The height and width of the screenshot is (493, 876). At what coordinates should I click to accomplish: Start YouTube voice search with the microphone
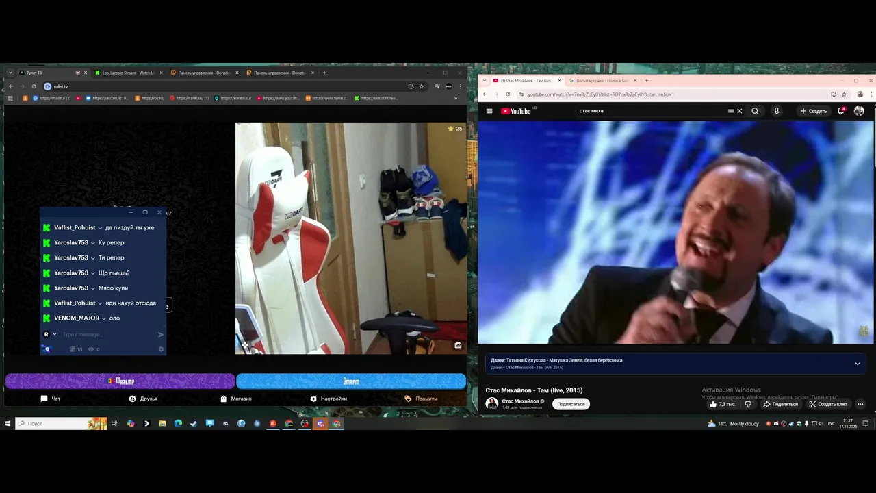pos(776,111)
